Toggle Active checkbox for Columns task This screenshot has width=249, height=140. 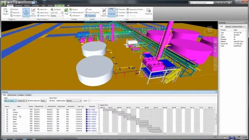(x=7, y=112)
